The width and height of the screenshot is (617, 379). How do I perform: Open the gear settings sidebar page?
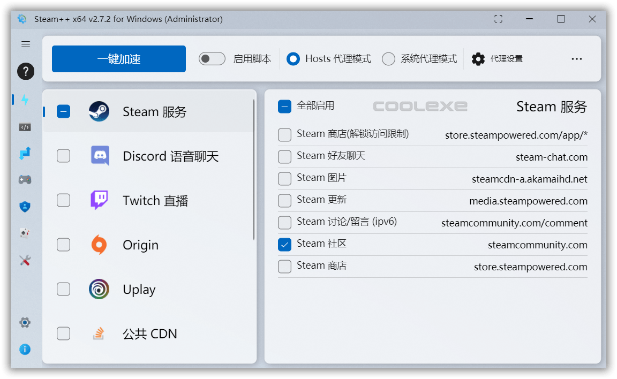point(25,323)
